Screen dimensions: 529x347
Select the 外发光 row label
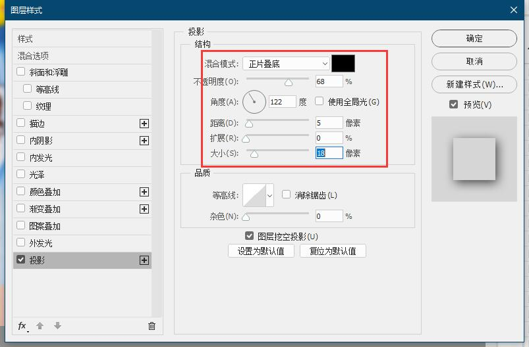[x=41, y=243]
